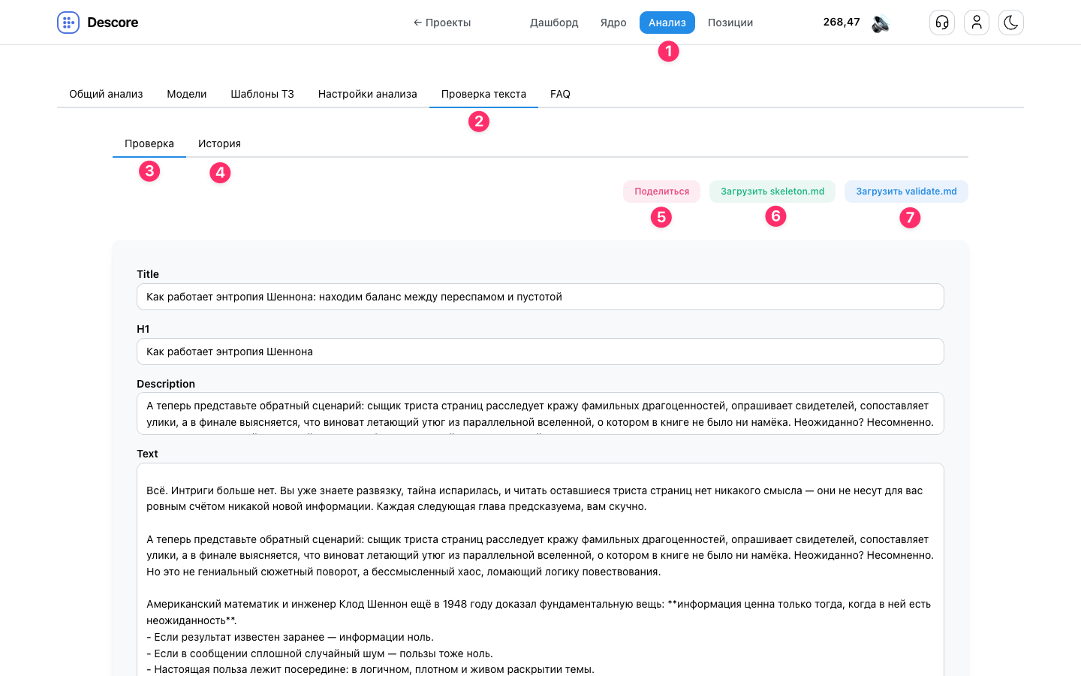Image resolution: width=1081 pixels, height=676 pixels.
Task: Open the Настройки анализа tab
Action: (368, 94)
